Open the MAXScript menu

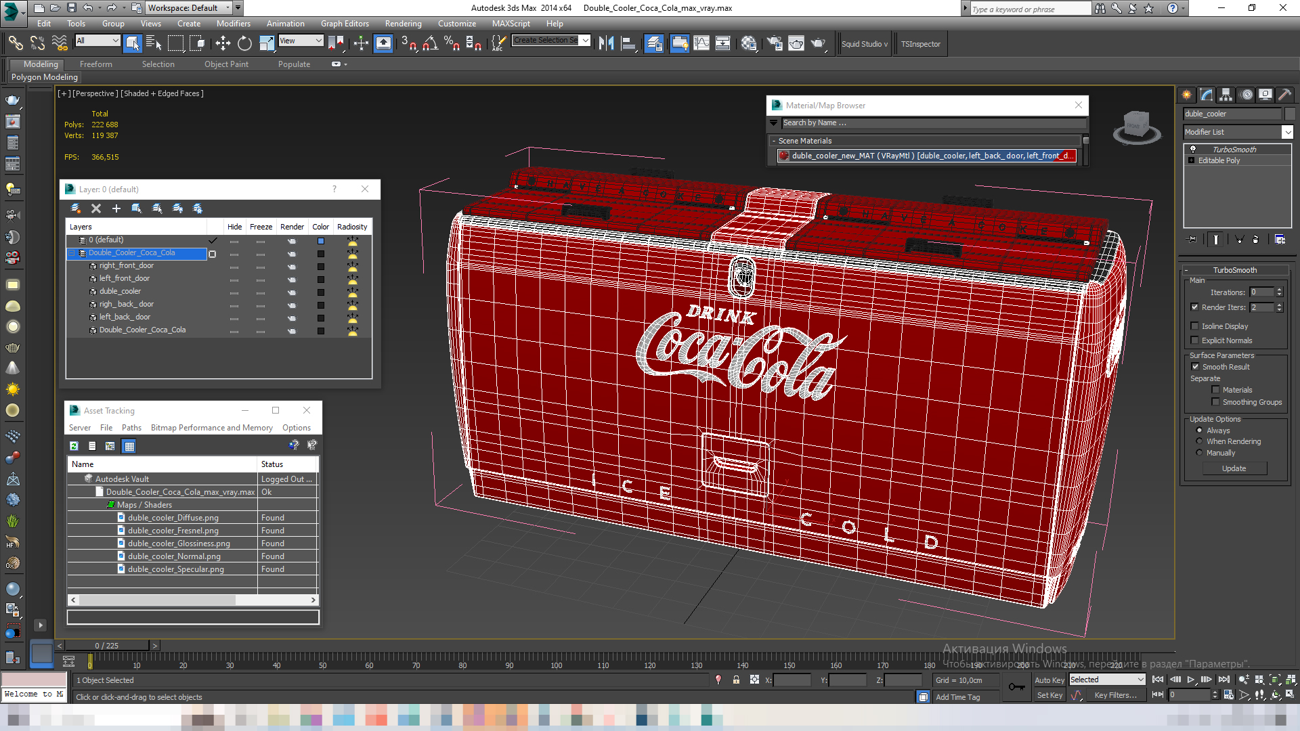point(511,24)
